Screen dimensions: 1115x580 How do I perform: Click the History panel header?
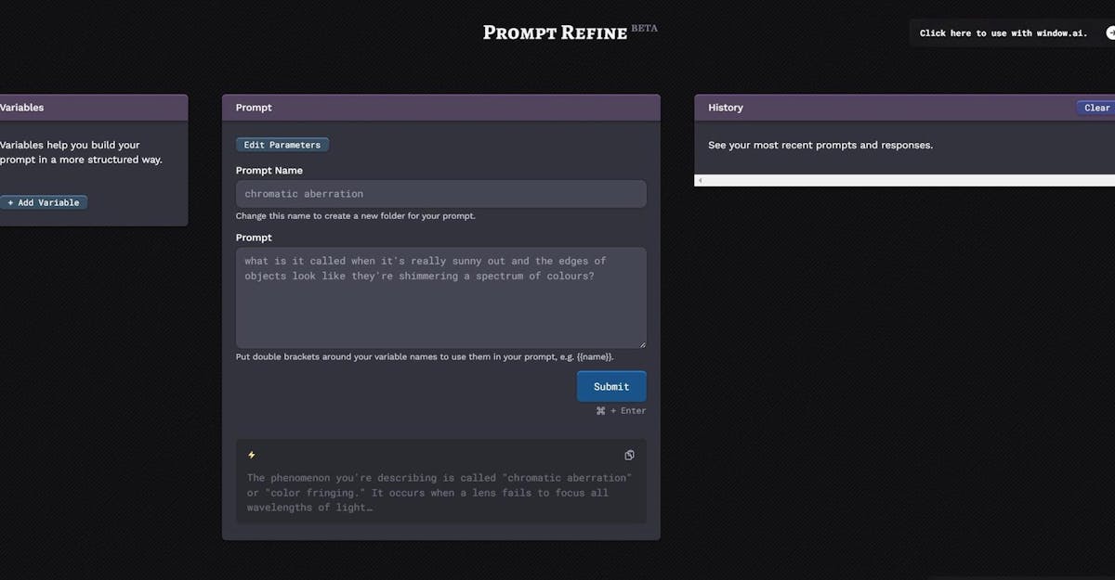(905, 108)
